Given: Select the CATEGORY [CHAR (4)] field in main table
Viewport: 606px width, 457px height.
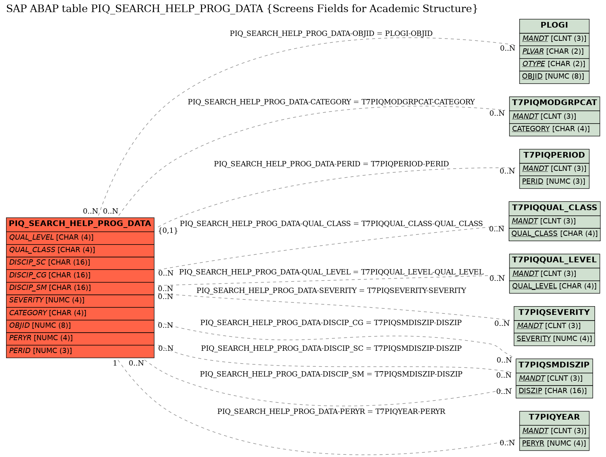Looking at the screenshot, I should point(80,313).
